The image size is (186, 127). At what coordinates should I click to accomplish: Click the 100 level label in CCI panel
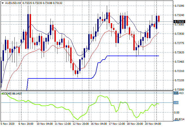176,103
